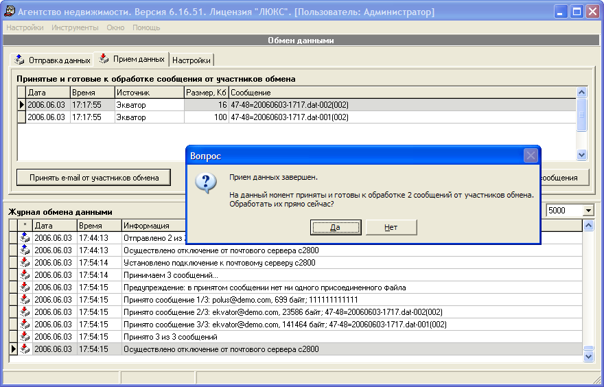
Task: Click the Размер, Кб column header
Action: point(207,93)
